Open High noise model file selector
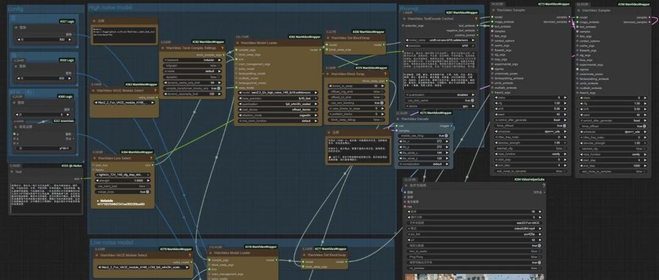Screen dimensions: 659x280 (278, 93)
